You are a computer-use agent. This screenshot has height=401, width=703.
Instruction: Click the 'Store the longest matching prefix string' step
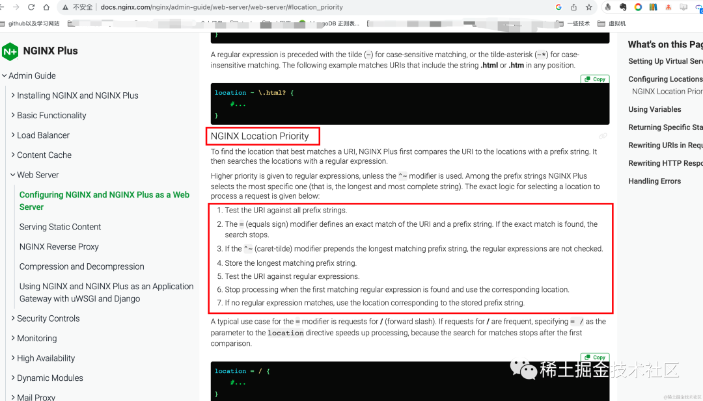click(290, 263)
